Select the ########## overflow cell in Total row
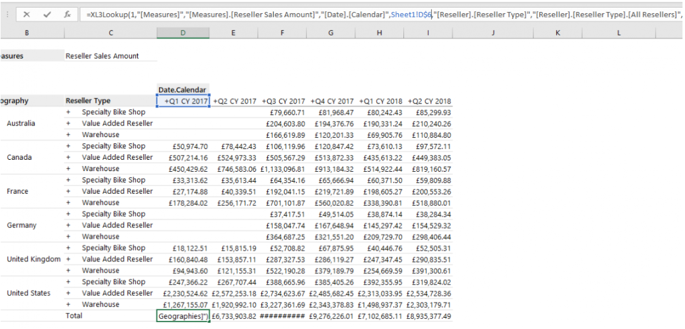This screenshot has width=685, height=329. [x=282, y=316]
